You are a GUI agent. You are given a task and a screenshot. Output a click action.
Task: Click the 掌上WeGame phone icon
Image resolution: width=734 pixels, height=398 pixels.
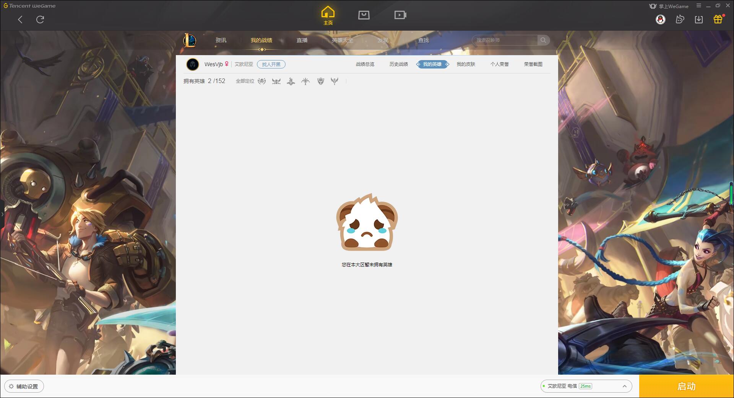(x=653, y=6)
